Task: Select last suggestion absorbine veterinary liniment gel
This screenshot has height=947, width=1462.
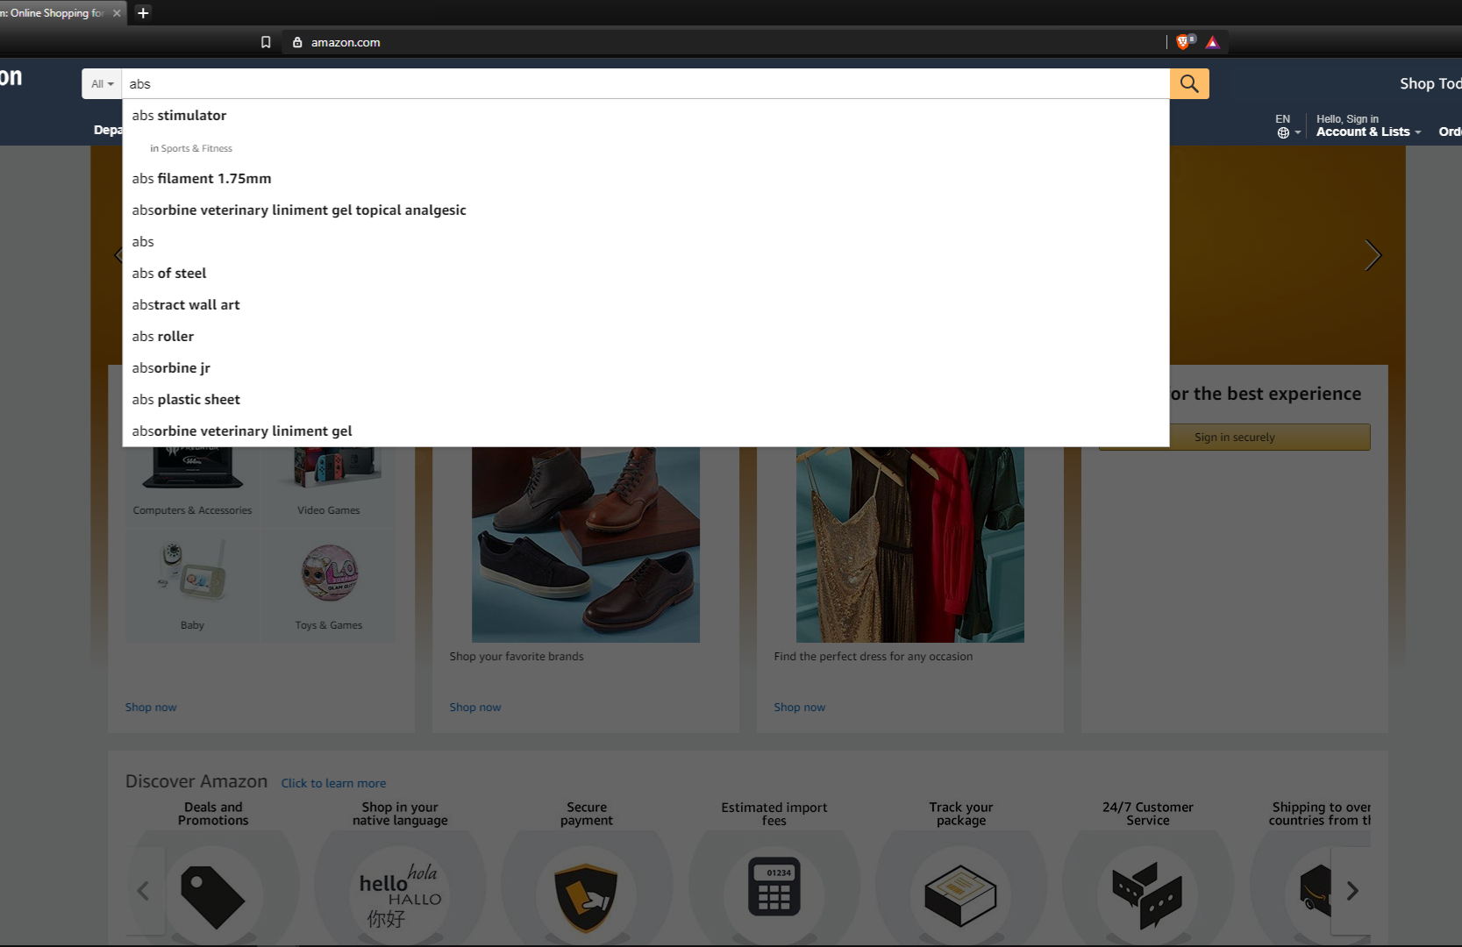Action: pyautogui.click(x=645, y=431)
